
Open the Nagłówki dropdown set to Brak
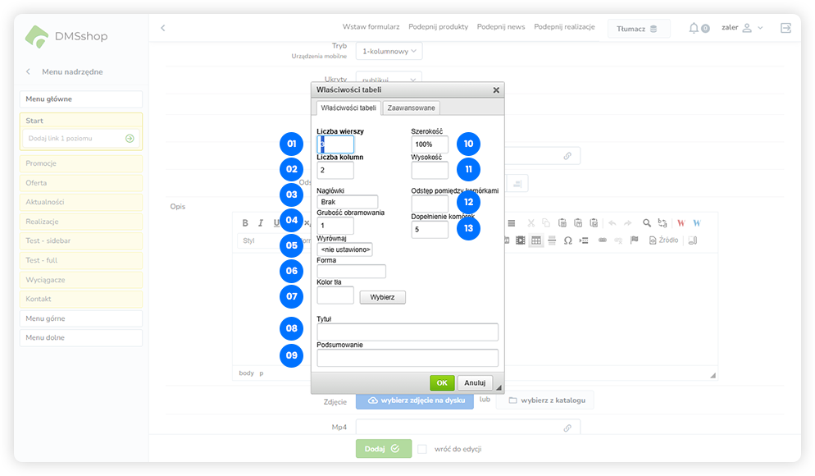[x=347, y=202]
